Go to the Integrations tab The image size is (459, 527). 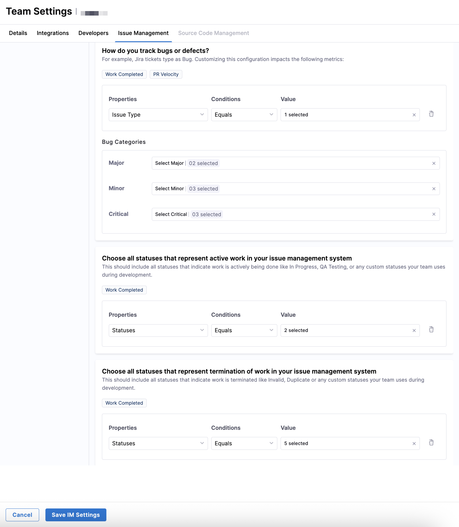pos(53,33)
